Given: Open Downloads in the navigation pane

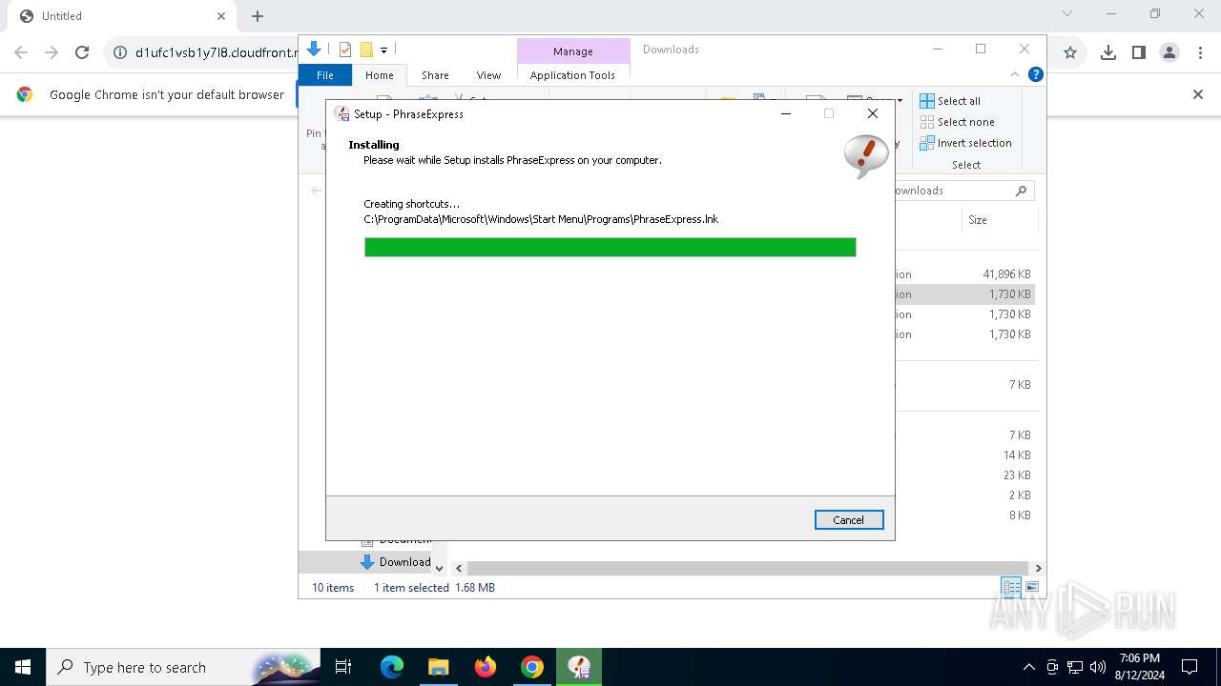Looking at the screenshot, I should [395, 562].
